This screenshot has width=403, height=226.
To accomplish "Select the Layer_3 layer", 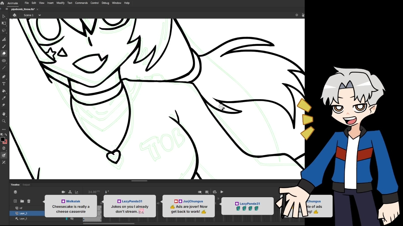I will [x=27, y=213].
